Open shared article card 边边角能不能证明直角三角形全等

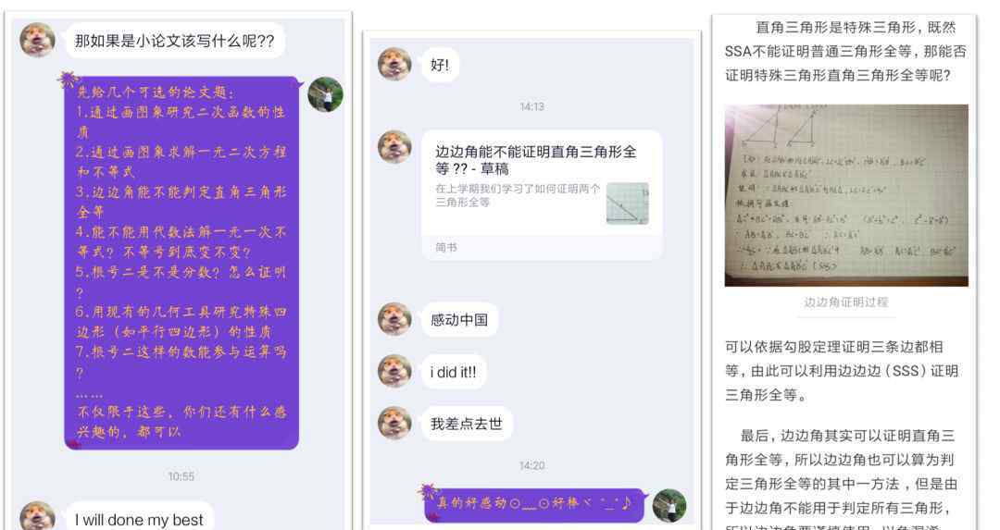[x=542, y=195]
